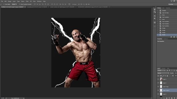Add layer mask icon
The height and width of the screenshot is (99, 177).
pyautogui.click(x=166, y=98)
